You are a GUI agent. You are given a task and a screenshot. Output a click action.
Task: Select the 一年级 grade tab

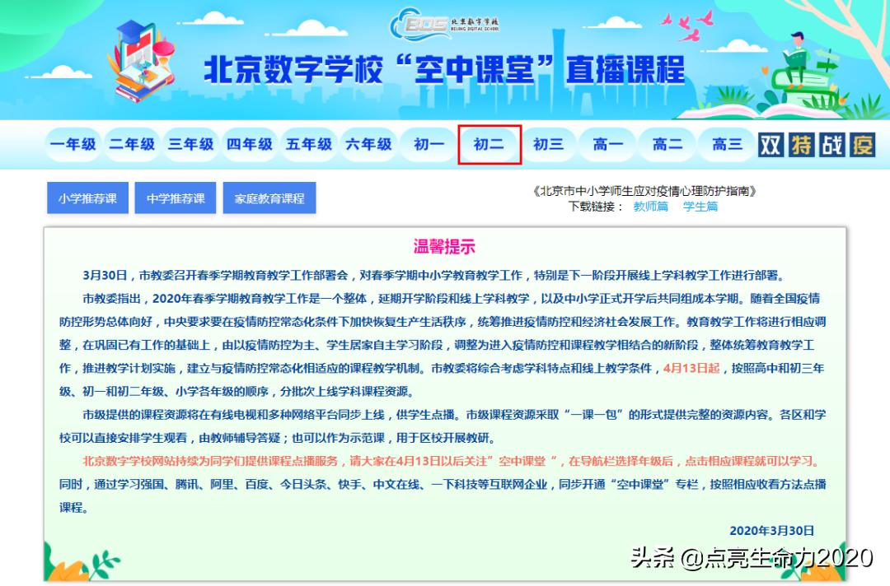pyautogui.click(x=73, y=144)
